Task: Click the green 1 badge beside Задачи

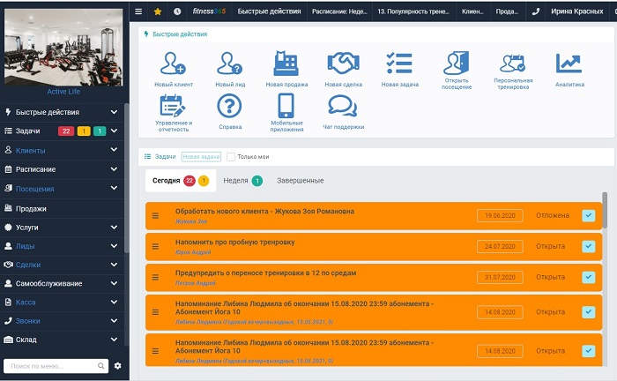Action: [x=100, y=131]
